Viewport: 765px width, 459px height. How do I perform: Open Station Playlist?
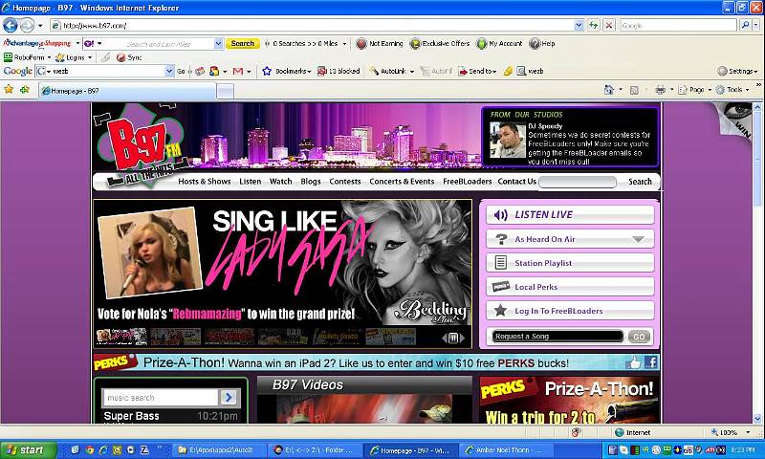coord(570,263)
